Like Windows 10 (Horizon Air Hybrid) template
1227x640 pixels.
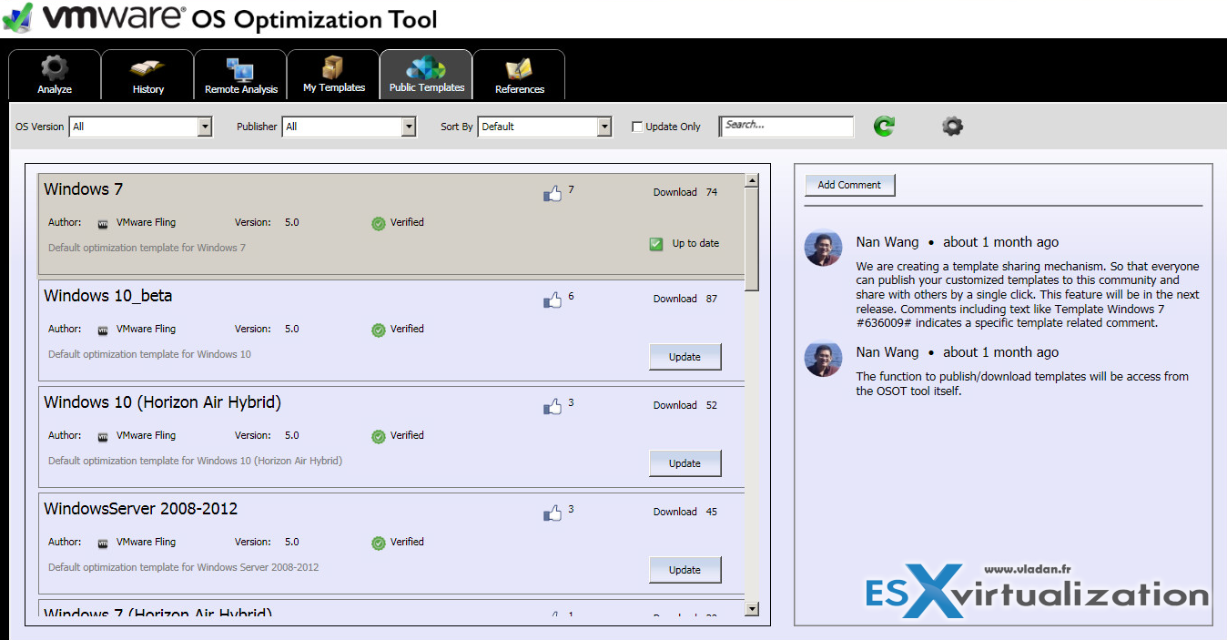(x=553, y=406)
